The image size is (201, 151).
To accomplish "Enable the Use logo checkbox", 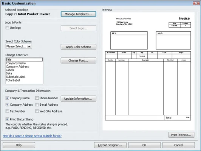I will [7, 28].
